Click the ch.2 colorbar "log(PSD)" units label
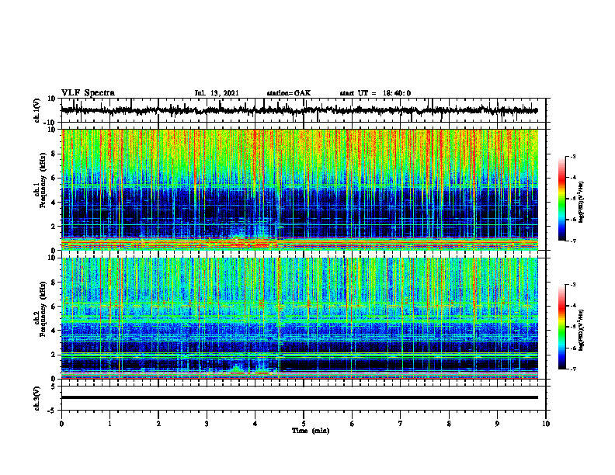615x475 pixels. pos(582,331)
